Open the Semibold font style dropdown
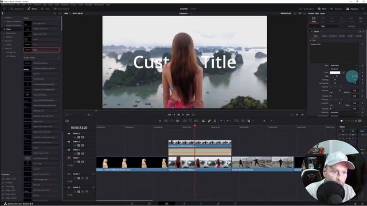 tap(344, 69)
